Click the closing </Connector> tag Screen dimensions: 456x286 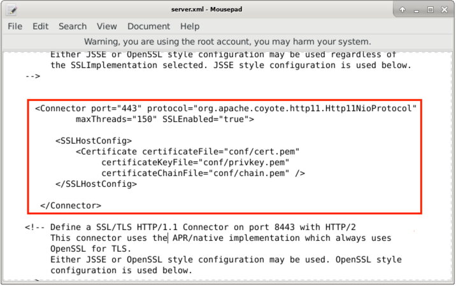(x=71, y=206)
